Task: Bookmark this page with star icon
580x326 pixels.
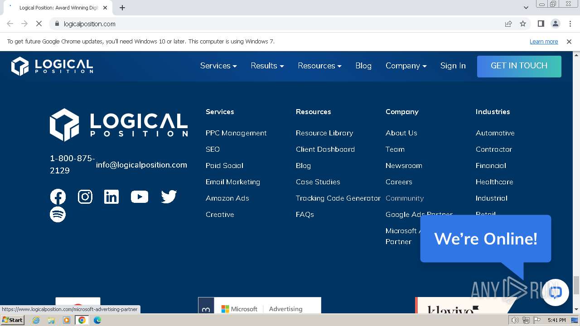Action: pos(523,24)
